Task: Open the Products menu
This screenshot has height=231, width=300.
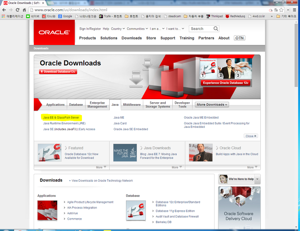Action: 87,38
